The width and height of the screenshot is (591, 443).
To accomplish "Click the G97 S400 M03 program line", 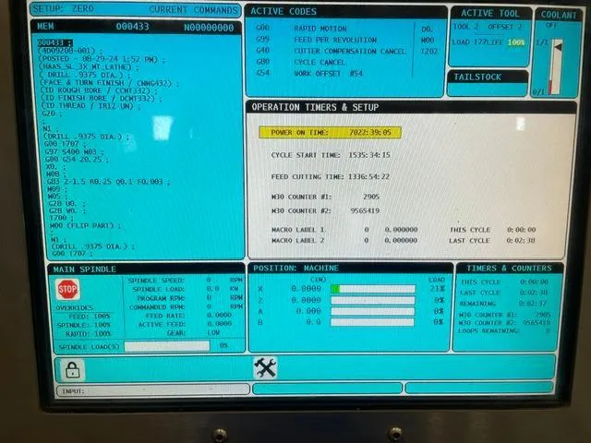I will click(74, 151).
